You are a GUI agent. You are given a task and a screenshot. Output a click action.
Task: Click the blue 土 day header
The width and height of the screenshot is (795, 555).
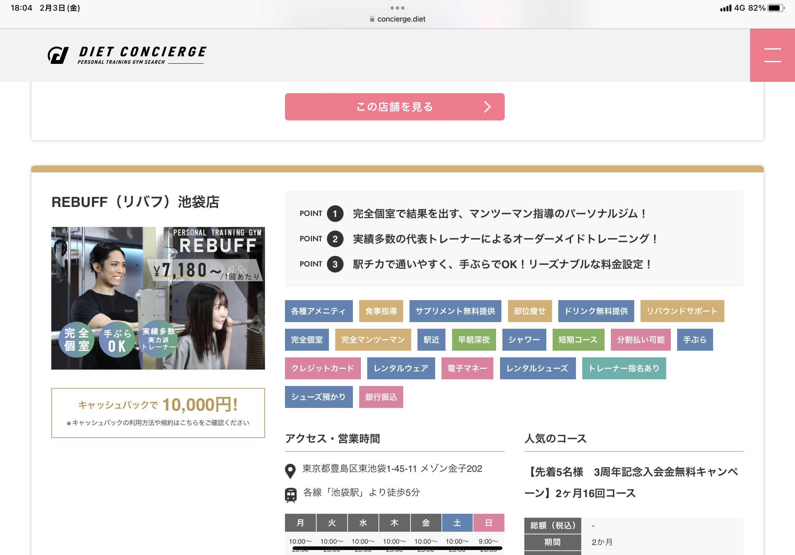(457, 523)
